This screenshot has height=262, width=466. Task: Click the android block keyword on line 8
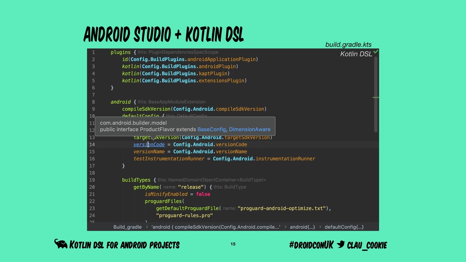120,101
